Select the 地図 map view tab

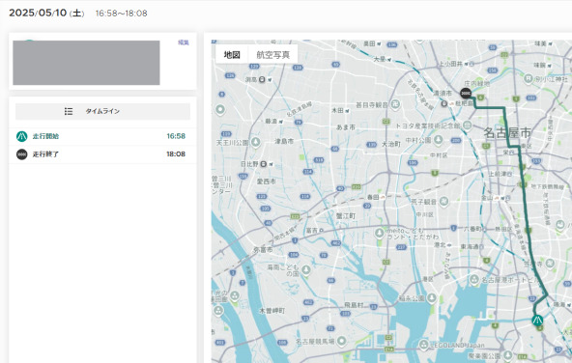click(232, 55)
